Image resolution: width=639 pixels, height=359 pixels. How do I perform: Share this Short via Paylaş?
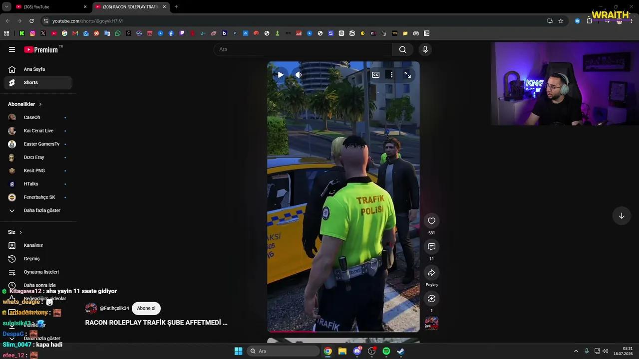click(431, 273)
